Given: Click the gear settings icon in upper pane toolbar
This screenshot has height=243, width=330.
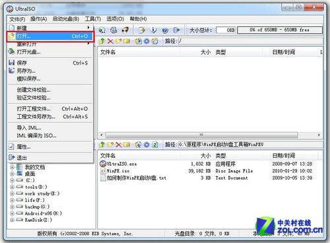Looking at the screenshot, I should (x=147, y=41).
